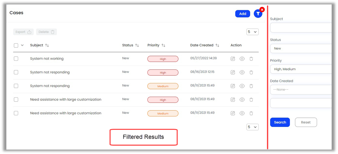View the 'System not working' case details
Image resolution: width=338 pixels, height=154 pixels.
point(242,59)
